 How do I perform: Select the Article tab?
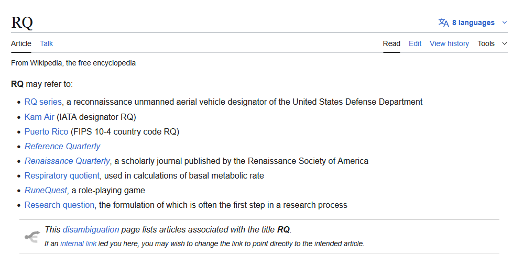click(21, 43)
